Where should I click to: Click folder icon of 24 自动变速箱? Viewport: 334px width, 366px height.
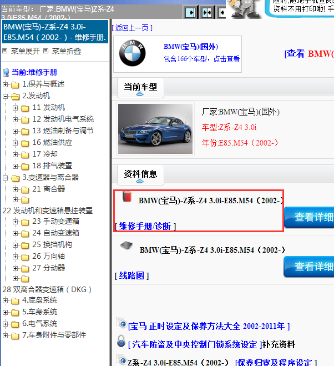coord(25,234)
